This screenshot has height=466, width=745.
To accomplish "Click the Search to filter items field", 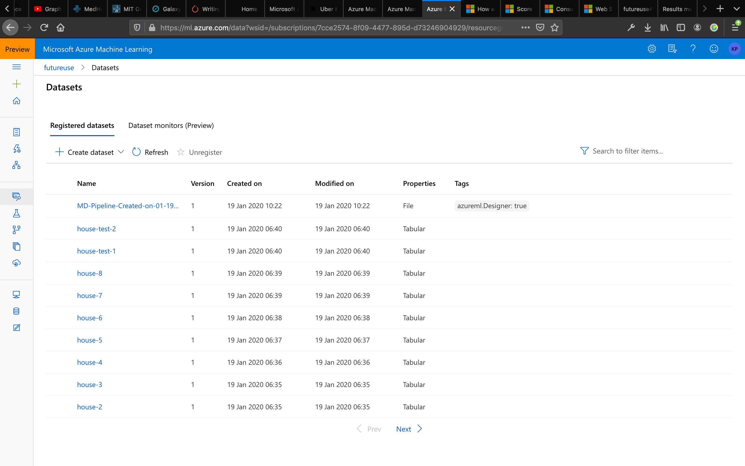I will coord(628,151).
